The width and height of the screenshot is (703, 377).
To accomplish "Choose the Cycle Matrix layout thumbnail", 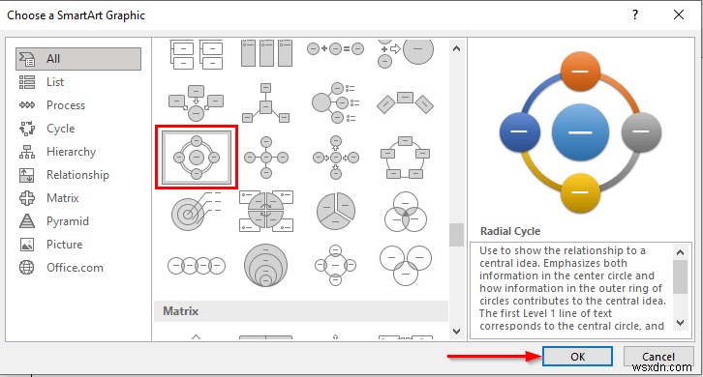I will [x=266, y=211].
